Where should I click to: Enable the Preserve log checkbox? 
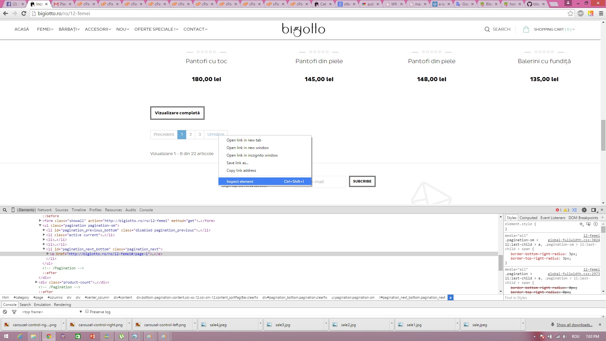[x=87, y=312]
